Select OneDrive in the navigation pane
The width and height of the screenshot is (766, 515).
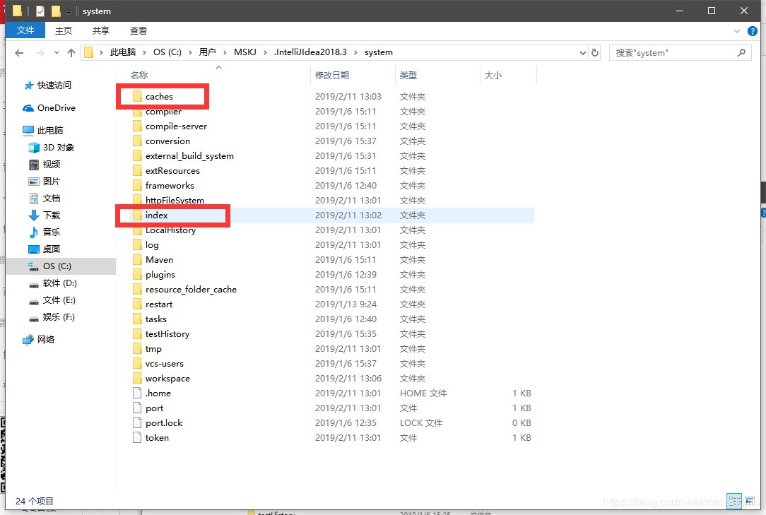point(57,108)
